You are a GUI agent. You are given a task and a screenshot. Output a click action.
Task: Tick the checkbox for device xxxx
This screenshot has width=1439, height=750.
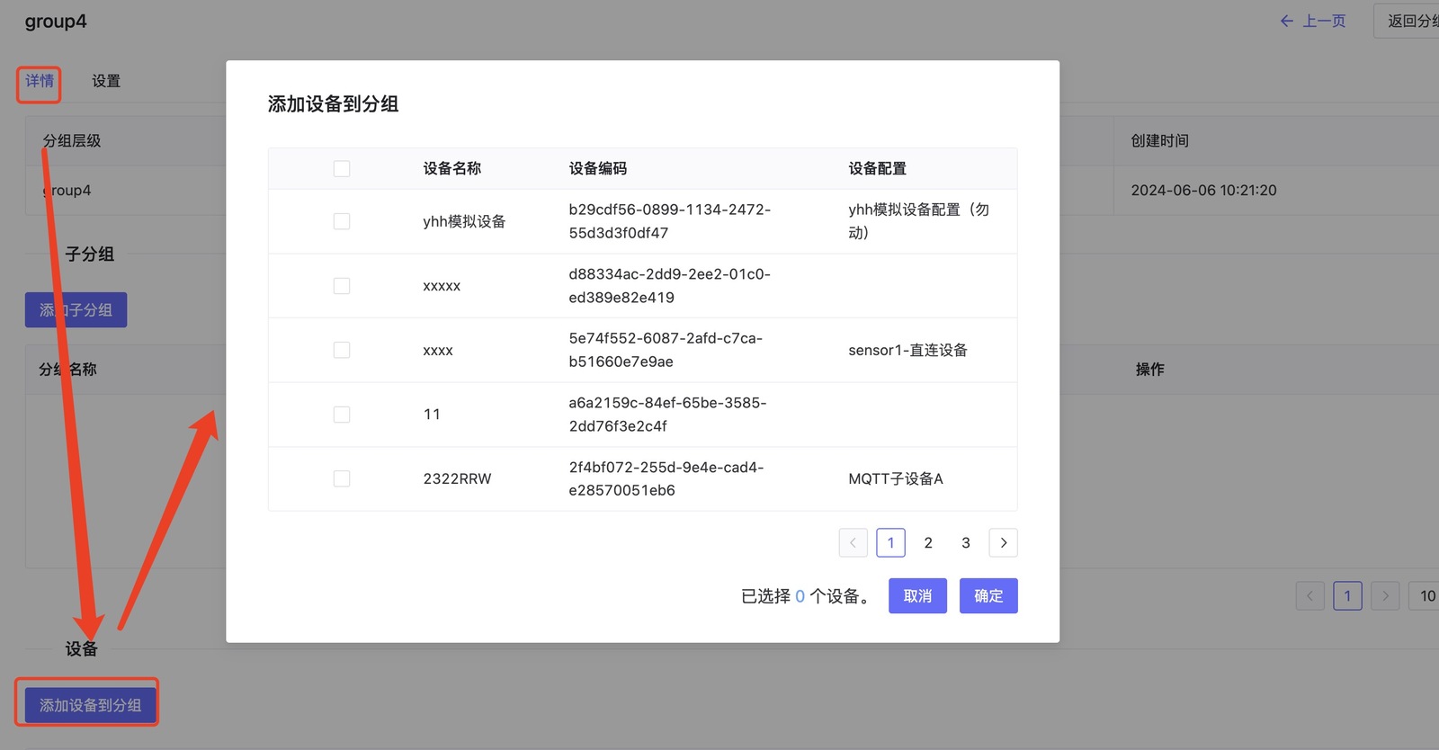(x=342, y=350)
